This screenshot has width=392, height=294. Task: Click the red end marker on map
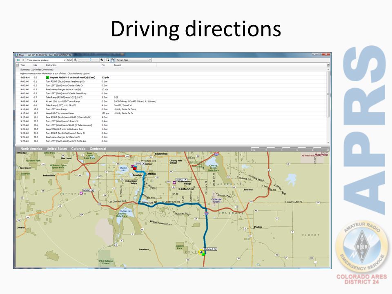(x=135, y=168)
